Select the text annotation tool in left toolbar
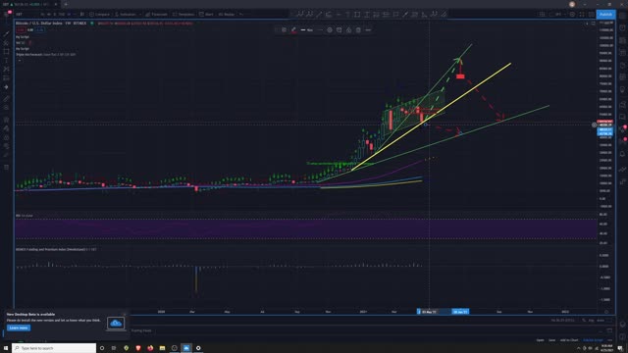Image resolution: width=628 pixels, height=353 pixels. coord(6,61)
